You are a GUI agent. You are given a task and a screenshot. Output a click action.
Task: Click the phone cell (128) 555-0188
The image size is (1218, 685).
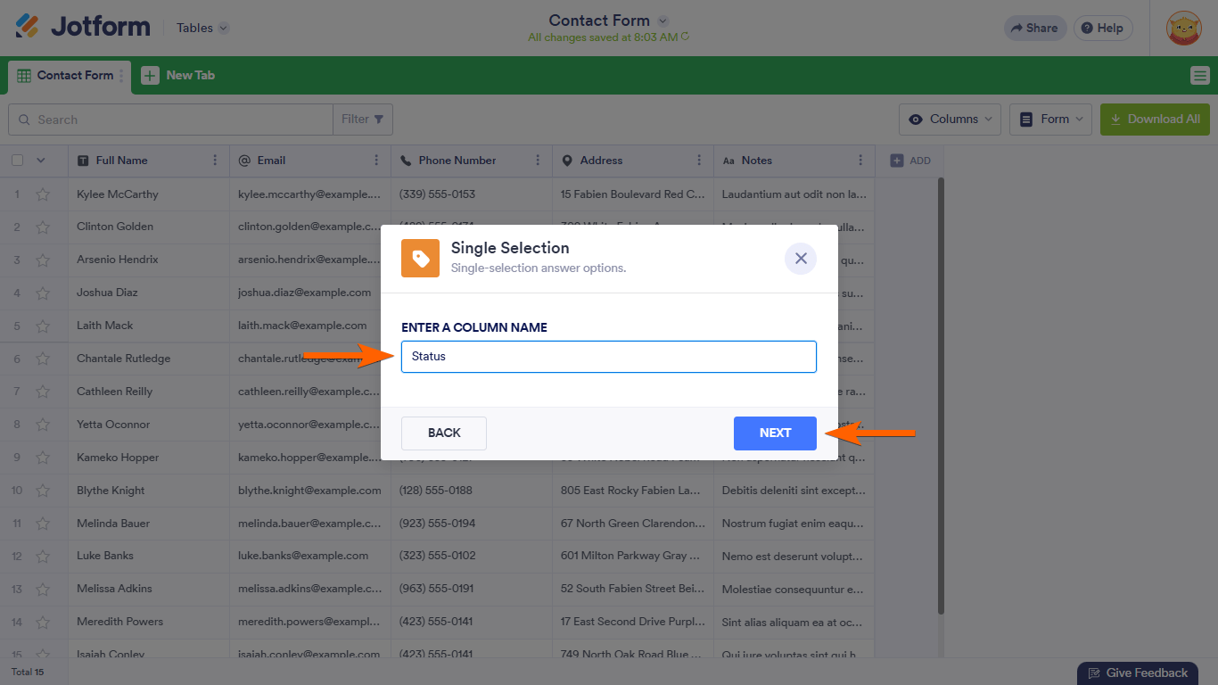472,491
